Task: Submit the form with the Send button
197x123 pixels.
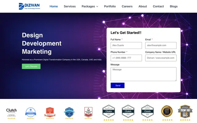Action: 118,85
